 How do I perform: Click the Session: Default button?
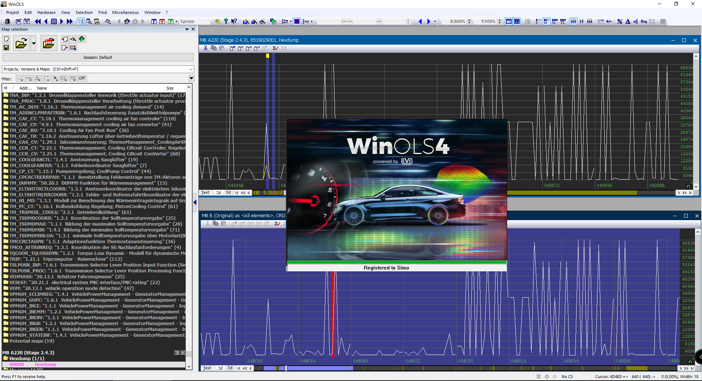tap(98, 57)
